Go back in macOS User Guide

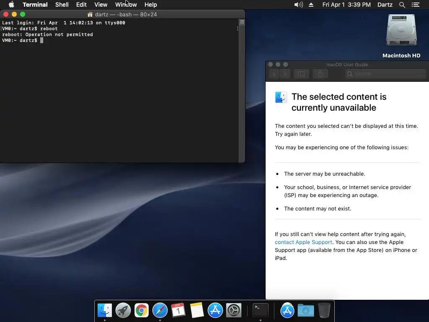(274, 74)
